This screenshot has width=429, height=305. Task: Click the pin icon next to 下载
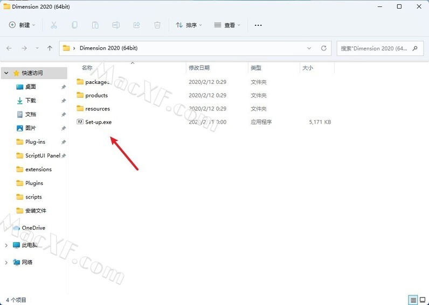64,101
